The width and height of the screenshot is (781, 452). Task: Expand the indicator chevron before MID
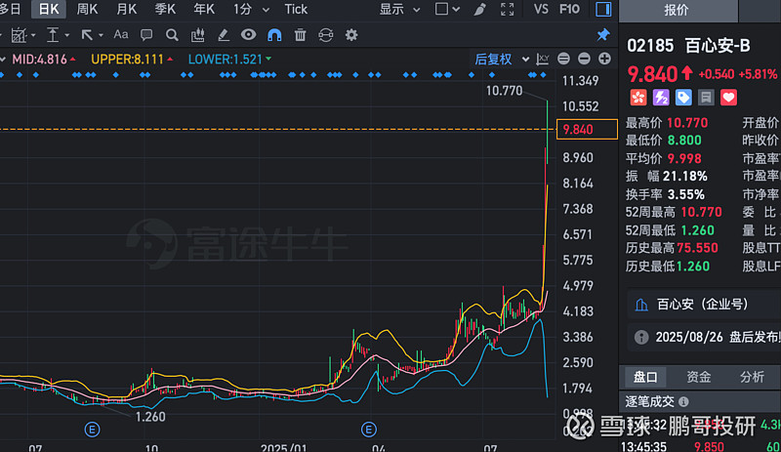click(x=3, y=60)
